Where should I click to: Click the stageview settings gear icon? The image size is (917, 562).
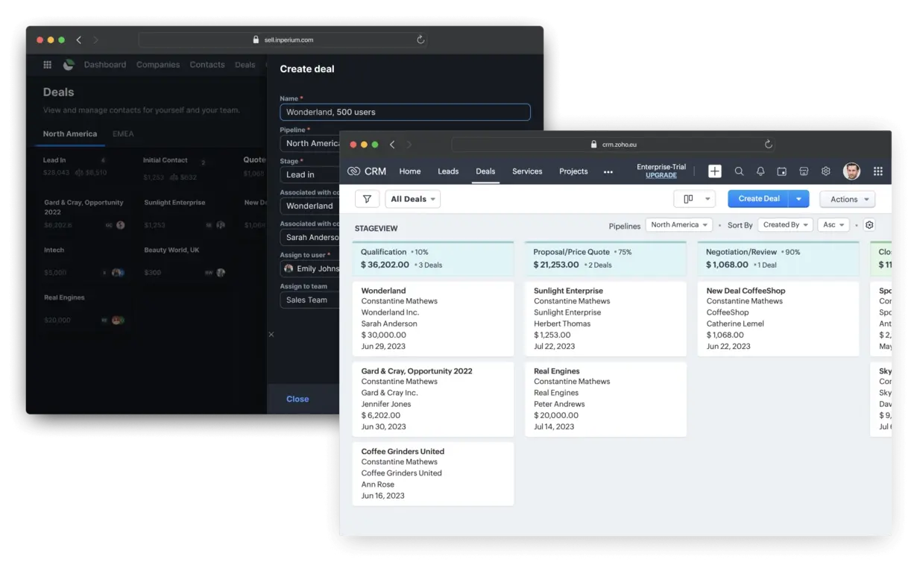pyautogui.click(x=869, y=225)
